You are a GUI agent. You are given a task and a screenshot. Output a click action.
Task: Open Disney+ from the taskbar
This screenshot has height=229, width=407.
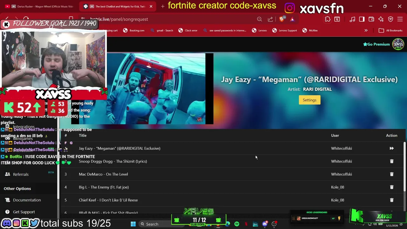pos(255,224)
